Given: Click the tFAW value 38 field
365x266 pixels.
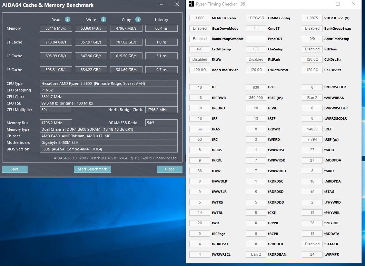Looking at the screenshot, I should point(200,171).
